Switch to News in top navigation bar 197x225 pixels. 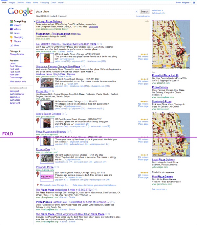[35, 3]
